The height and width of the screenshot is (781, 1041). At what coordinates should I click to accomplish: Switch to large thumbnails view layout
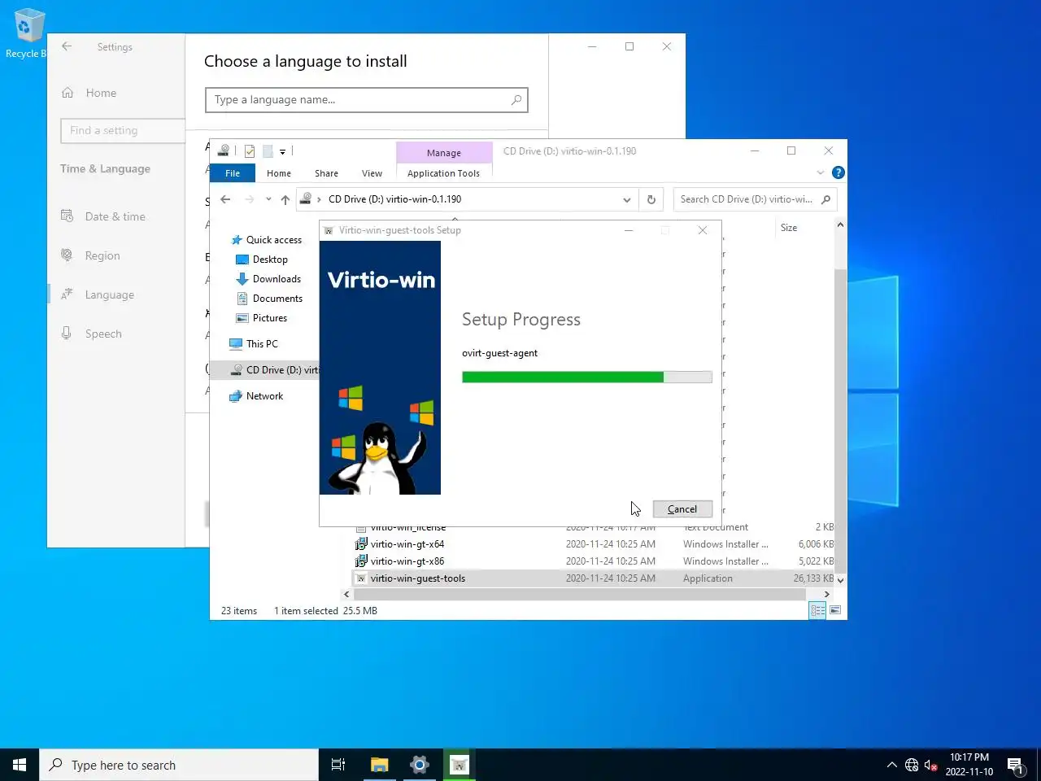click(835, 610)
